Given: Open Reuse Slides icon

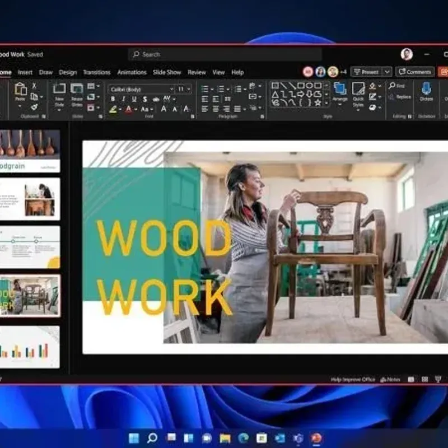Looking at the screenshot, I should coord(77,88).
